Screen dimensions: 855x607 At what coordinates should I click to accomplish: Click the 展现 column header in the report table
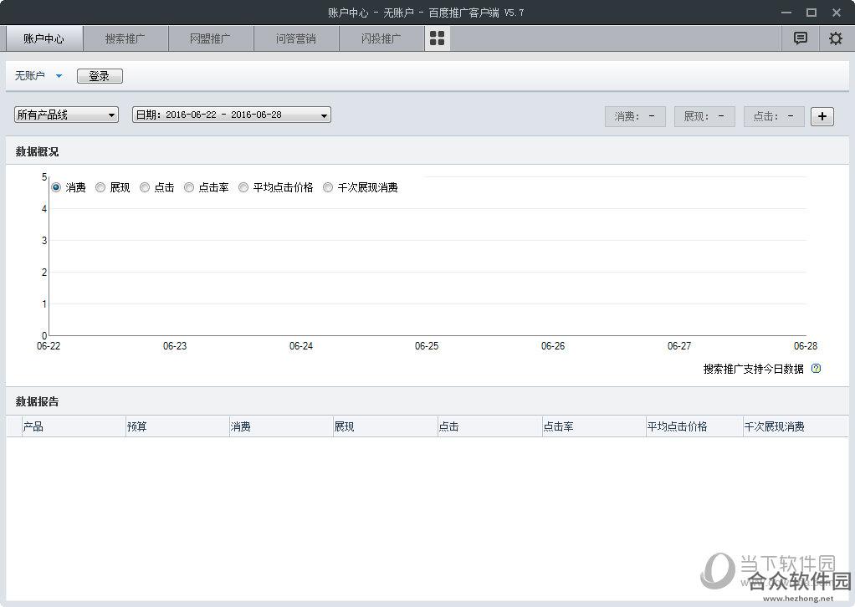[x=386, y=426]
